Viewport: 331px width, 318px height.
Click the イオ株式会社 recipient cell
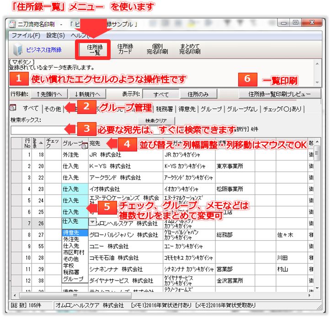pyautogui.click(x=125, y=189)
